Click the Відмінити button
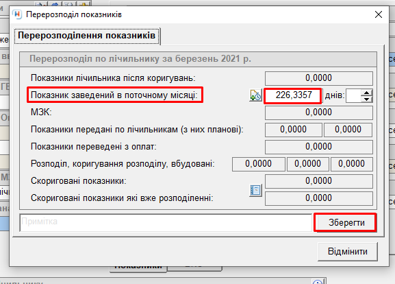395x284 pixels. tap(348, 252)
